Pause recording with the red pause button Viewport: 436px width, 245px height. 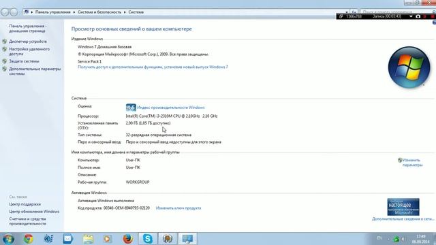pos(425,16)
